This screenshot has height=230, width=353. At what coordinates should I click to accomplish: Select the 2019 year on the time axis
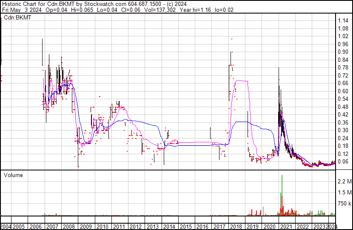[x=253, y=227]
